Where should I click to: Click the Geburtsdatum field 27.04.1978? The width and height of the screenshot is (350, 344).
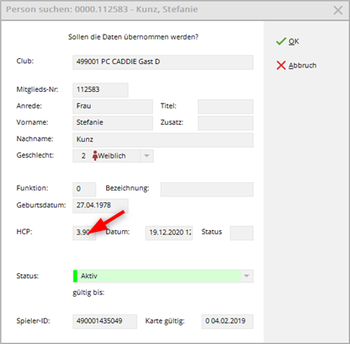coord(100,206)
